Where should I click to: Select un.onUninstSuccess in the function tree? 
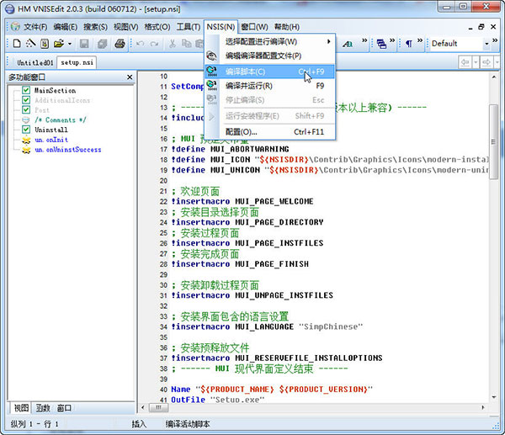point(67,151)
